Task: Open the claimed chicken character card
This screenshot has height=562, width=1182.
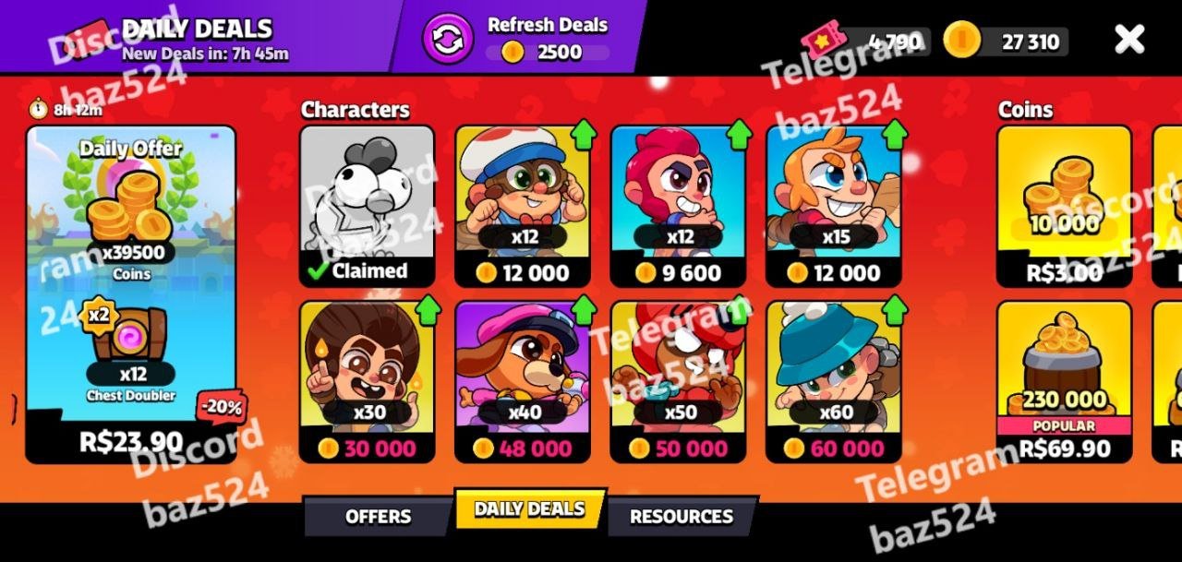Action: pyautogui.click(x=368, y=207)
